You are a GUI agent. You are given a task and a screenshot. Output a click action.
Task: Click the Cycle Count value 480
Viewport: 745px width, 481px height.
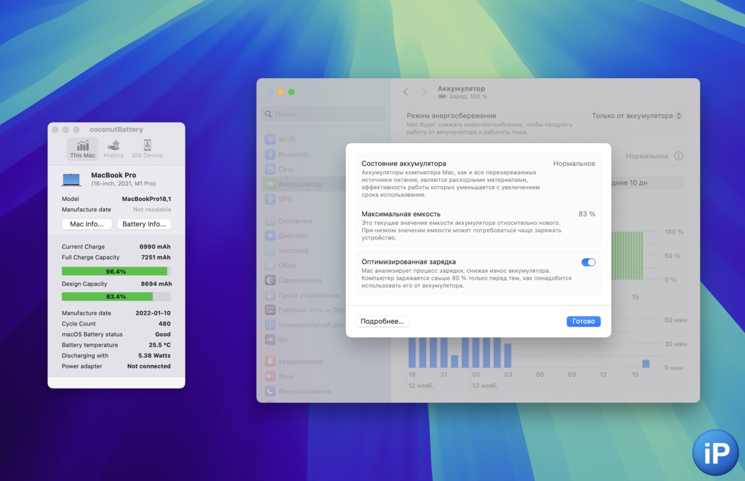164,324
